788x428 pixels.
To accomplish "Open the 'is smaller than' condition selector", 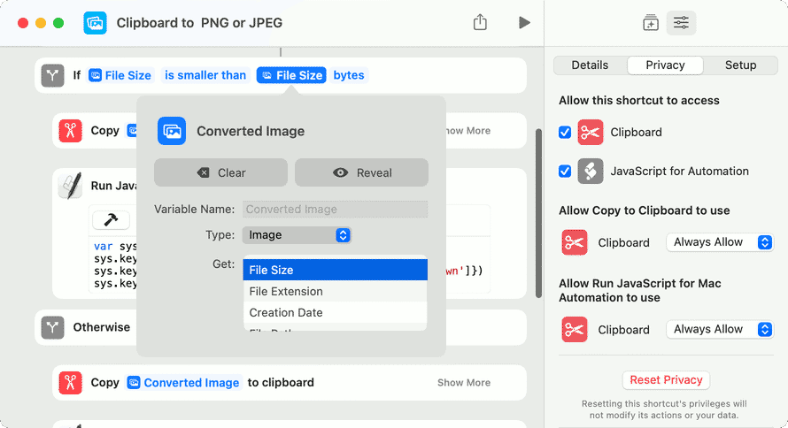I will 205,75.
